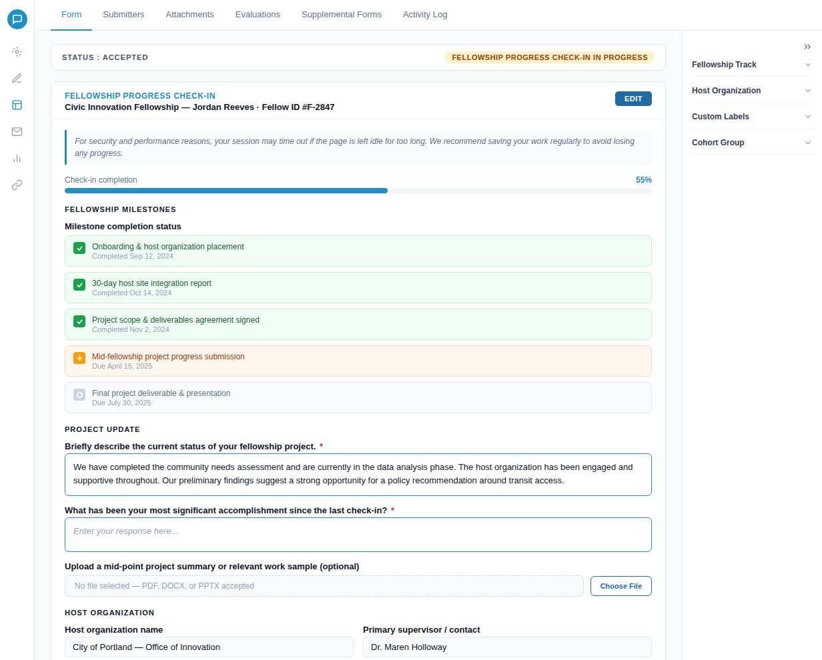Switch to the Evaluations tab
Viewport: 822px width, 660px height.
tap(258, 14)
